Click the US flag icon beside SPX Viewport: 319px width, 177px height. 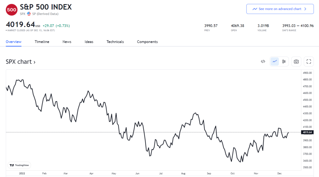pyautogui.click(x=29, y=14)
